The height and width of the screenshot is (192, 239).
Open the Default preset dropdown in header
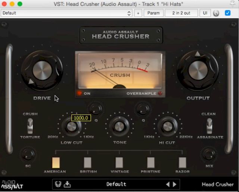(x=66, y=13)
